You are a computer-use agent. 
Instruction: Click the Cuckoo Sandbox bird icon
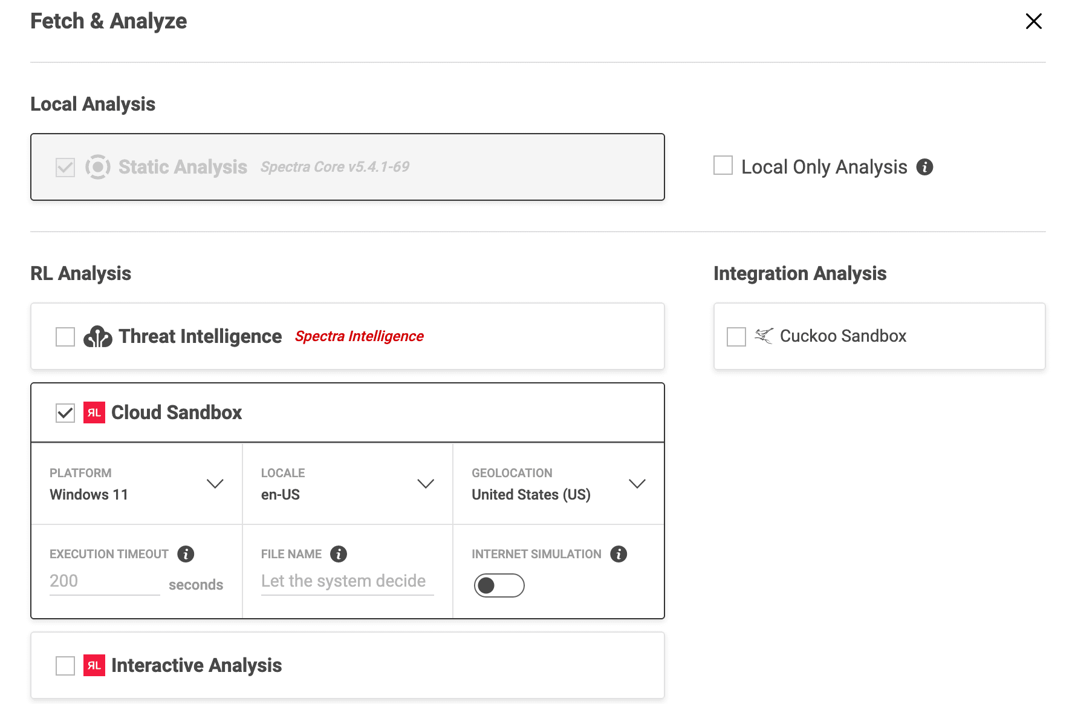(764, 336)
